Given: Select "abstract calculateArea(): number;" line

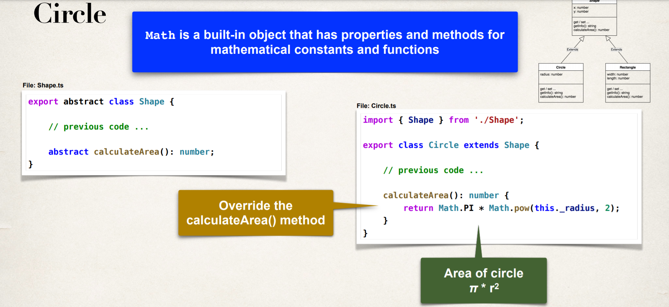Looking at the screenshot, I should coord(131,152).
